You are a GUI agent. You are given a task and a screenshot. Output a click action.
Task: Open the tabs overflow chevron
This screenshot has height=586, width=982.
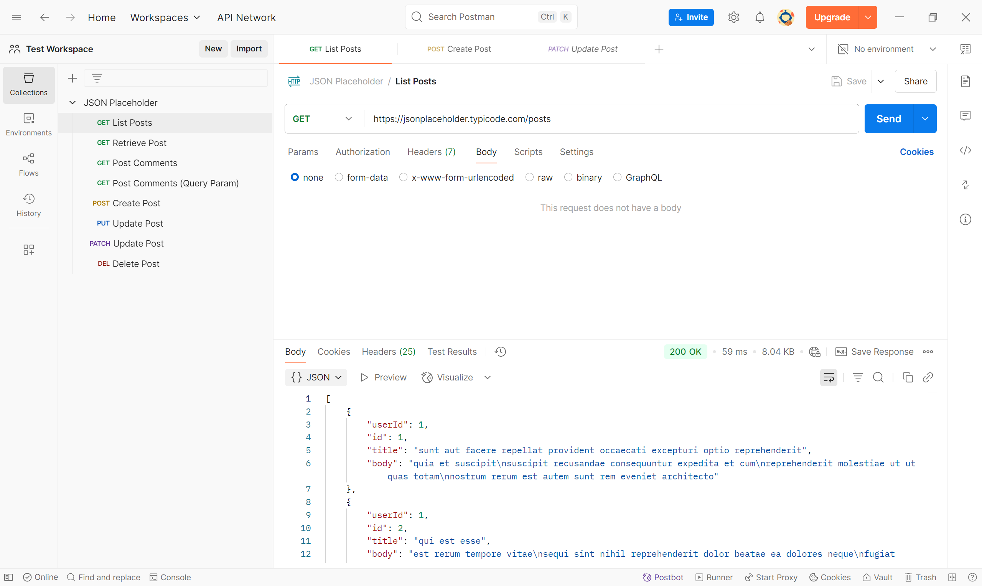tap(811, 49)
